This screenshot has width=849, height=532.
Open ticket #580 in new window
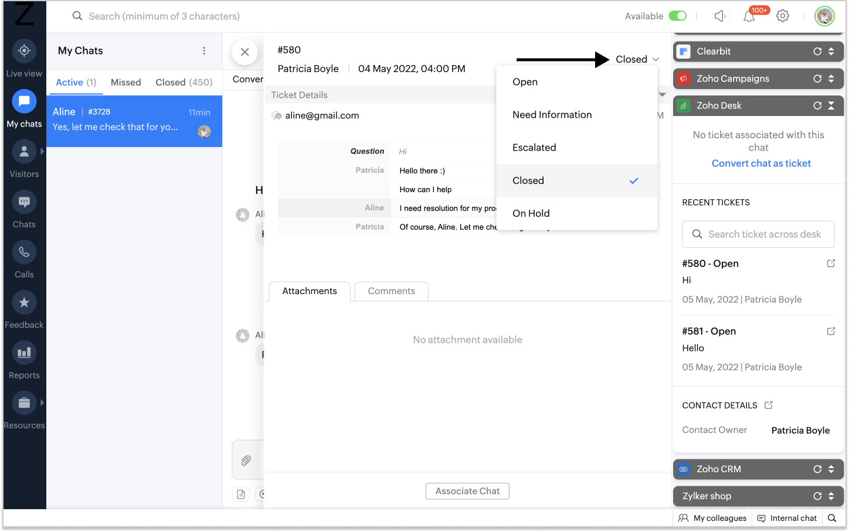click(x=831, y=264)
